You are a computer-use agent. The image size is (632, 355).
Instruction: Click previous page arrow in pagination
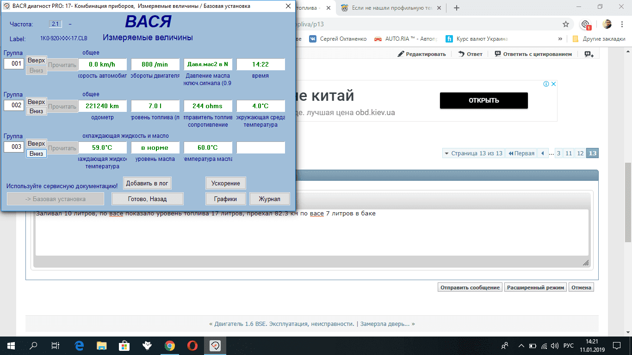tap(542, 153)
